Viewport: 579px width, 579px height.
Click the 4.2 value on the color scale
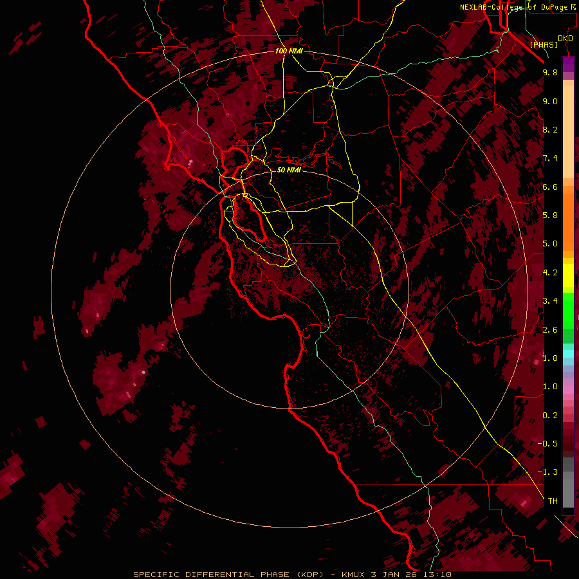coord(550,273)
